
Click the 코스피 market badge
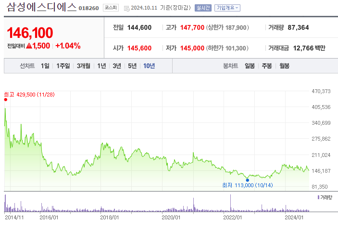coord(111,8)
